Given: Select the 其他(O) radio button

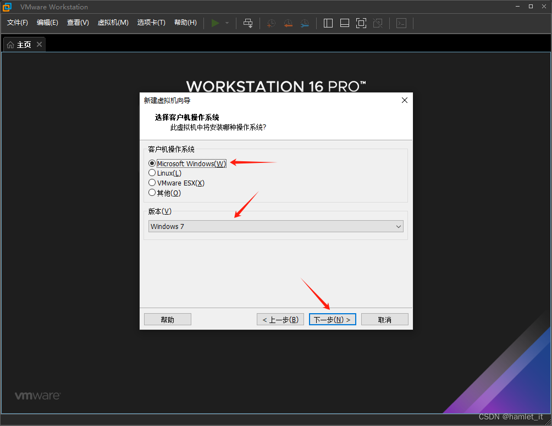Looking at the screenshot, I should [x=152, y=193].
